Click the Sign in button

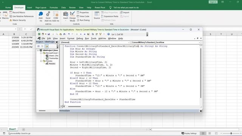tap(213, 2)
